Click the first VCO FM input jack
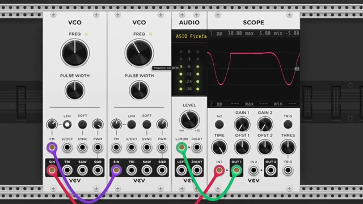 pos(52,147)
